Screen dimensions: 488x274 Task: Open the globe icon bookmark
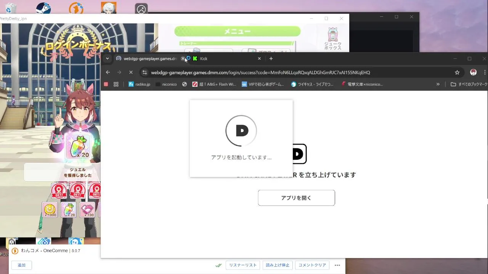(185, 84)
